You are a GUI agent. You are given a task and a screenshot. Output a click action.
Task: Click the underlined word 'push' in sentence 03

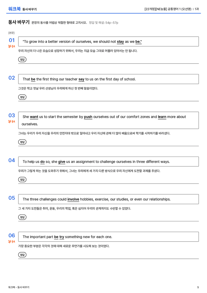click(x=88, y=117)
